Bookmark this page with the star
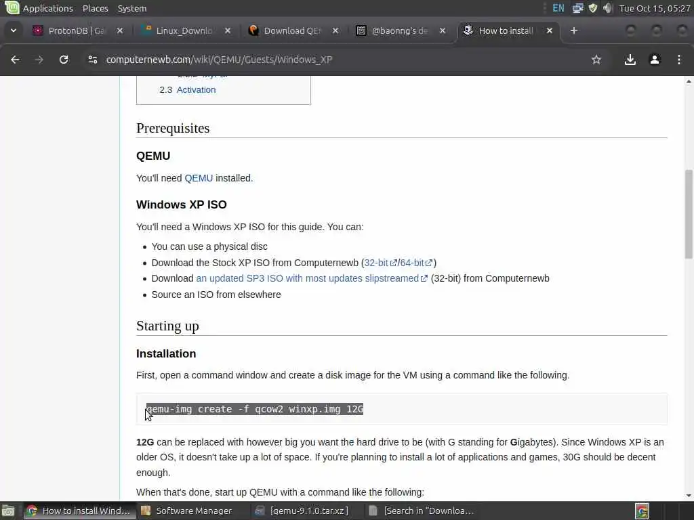The width and height of the screenshot is (694, 520). pos(596,60)
